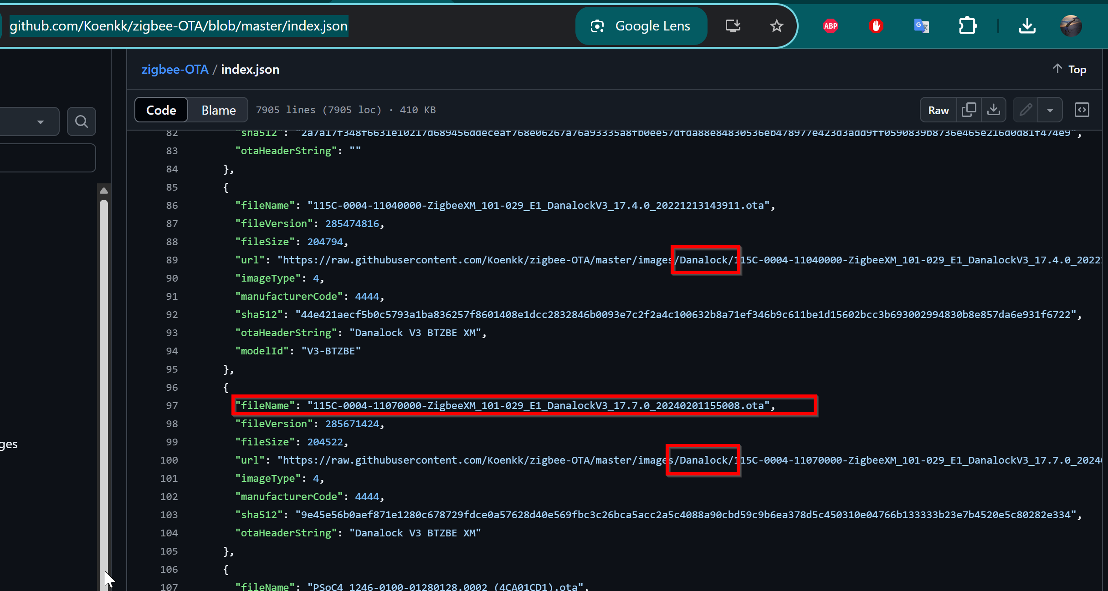1108x591 pixels.
Task: Open the extensions puzzle menu
Action: coord(968,26)
